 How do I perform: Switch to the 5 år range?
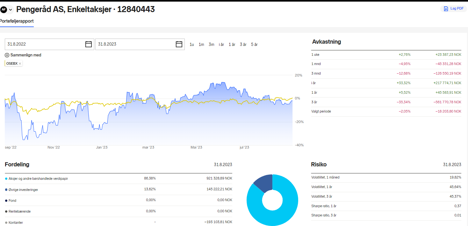tap(254, 45)
